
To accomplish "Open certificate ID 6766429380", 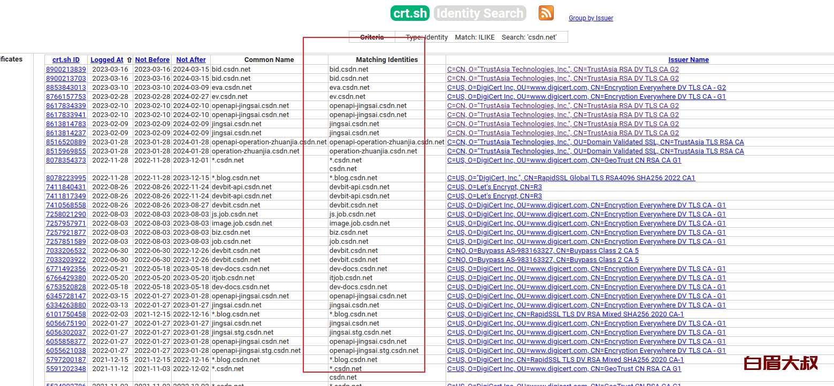I will click(x=66, y=278).
